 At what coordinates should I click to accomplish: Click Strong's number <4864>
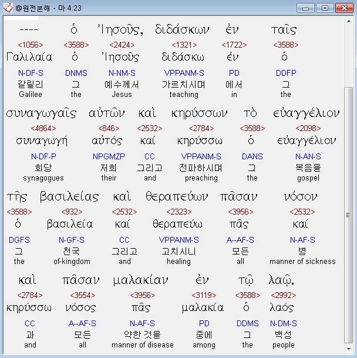point(43,128)
